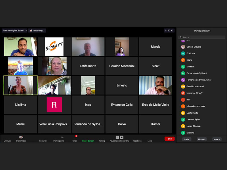Open the More menu in meeting toolbar
The image size is (227, 170).
click(x=150, y=139)
